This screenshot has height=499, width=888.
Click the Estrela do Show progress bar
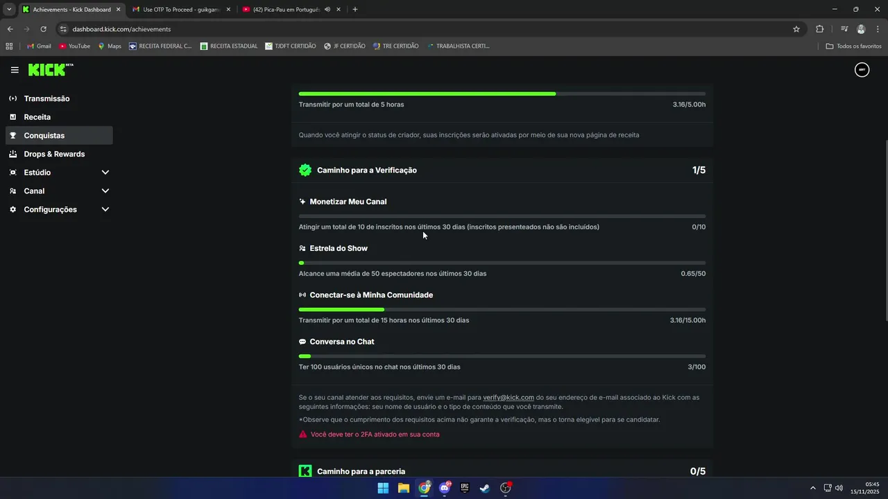pyautogui.click(x=502, y=263)
